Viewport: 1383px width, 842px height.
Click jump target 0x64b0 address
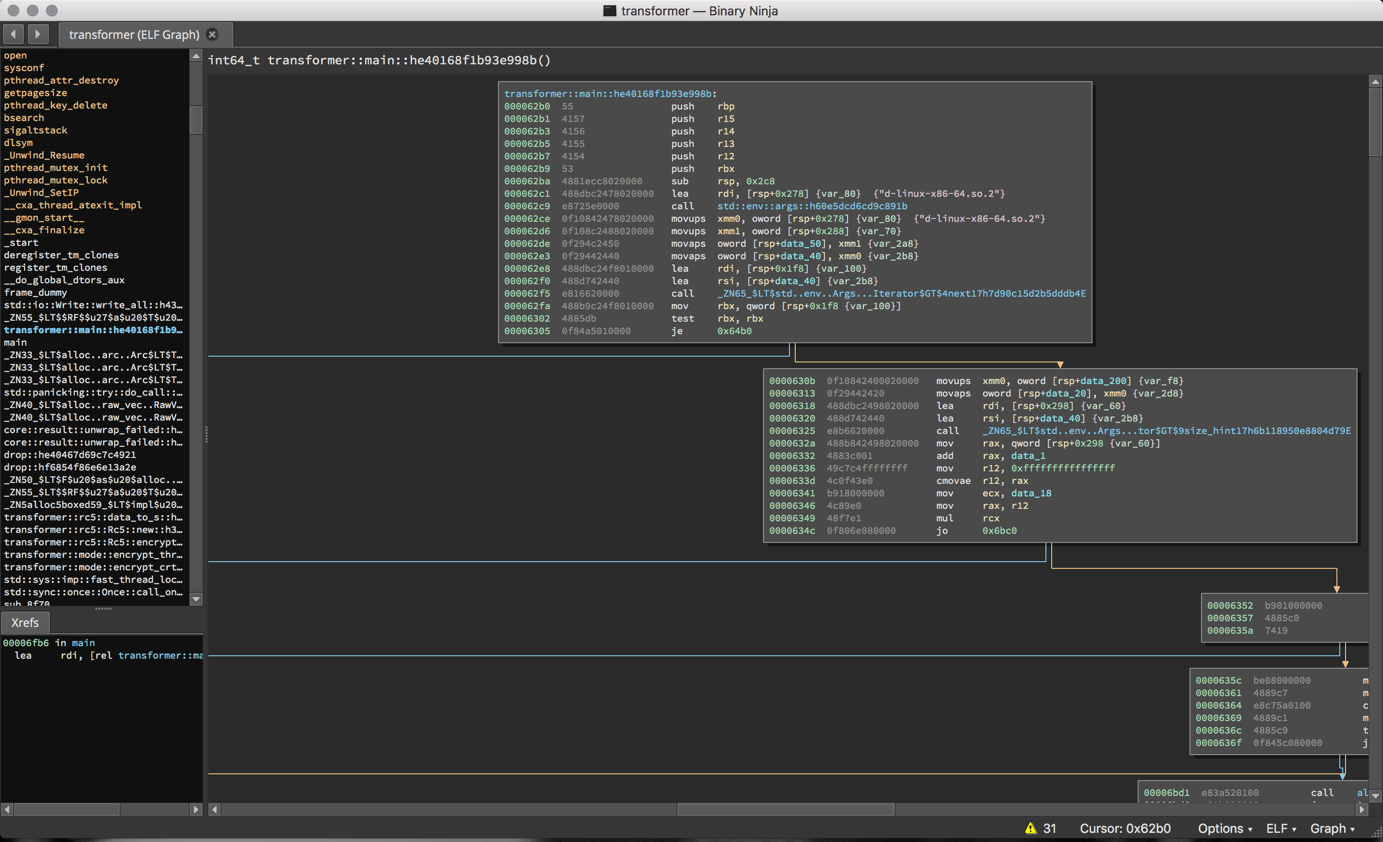734,331
